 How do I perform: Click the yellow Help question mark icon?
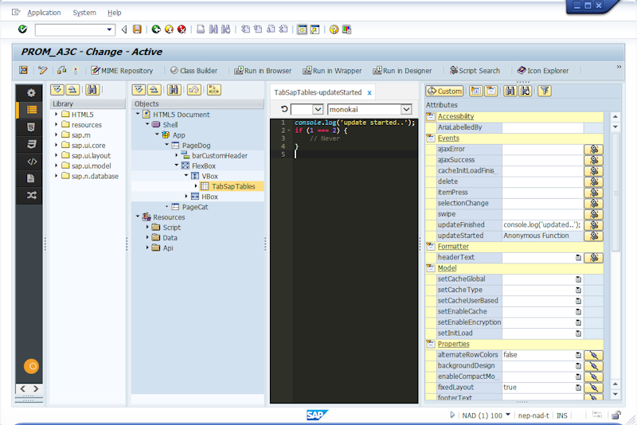point(334,29)
